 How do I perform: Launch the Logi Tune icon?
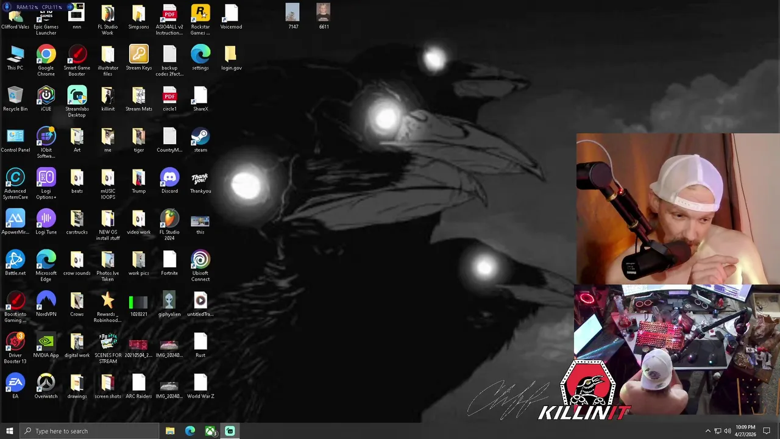pyautogui.click(x=46, y=222)
